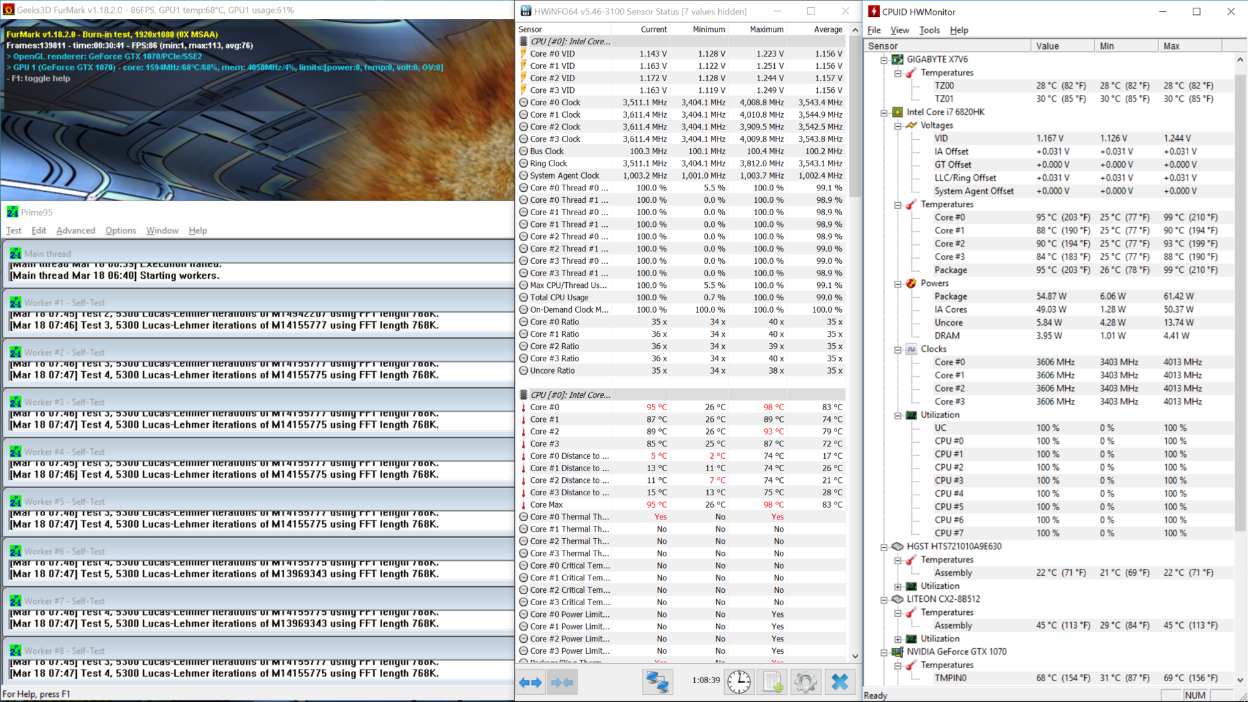This screenshot has width=1248, height=702.
Task: Click HWiNFO clock reset timer icon
Action: point(738,682)
